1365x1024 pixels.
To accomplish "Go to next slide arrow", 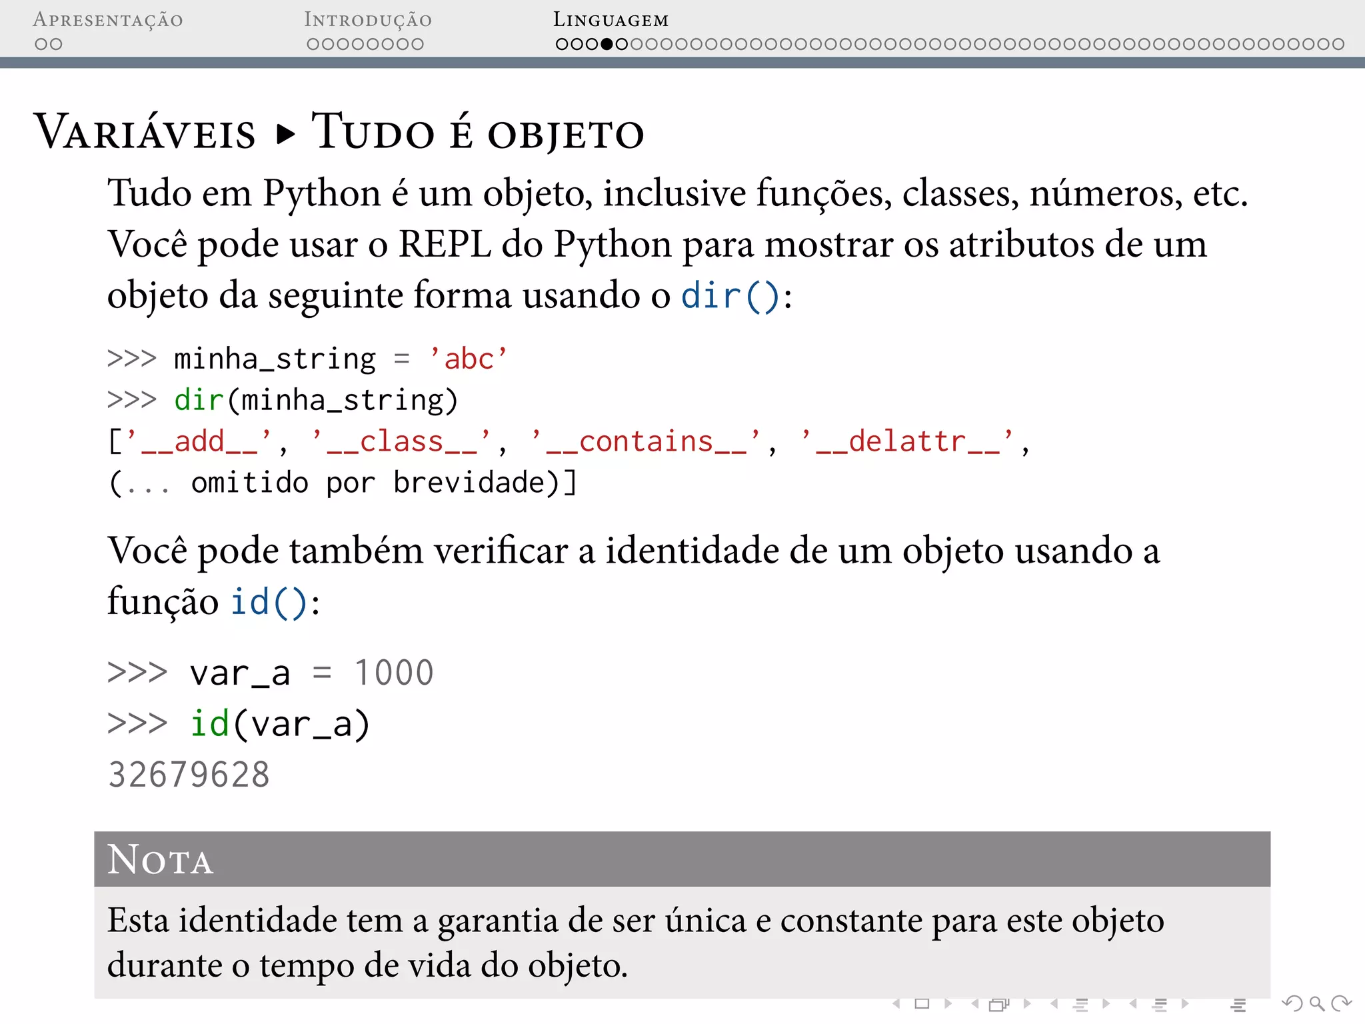I will point(948,1003).
